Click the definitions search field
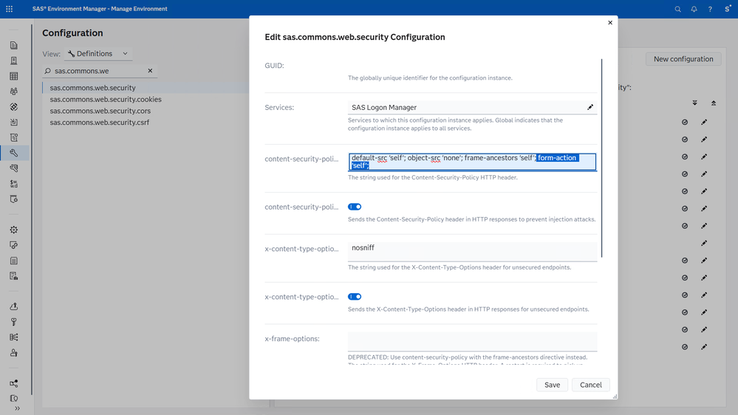Image resolution: width=738 pixels, height=415 pixels. pos(100,71)
